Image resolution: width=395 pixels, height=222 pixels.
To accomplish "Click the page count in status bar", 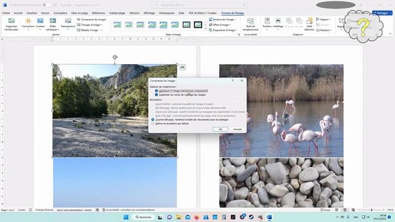I will pos(8,210).
